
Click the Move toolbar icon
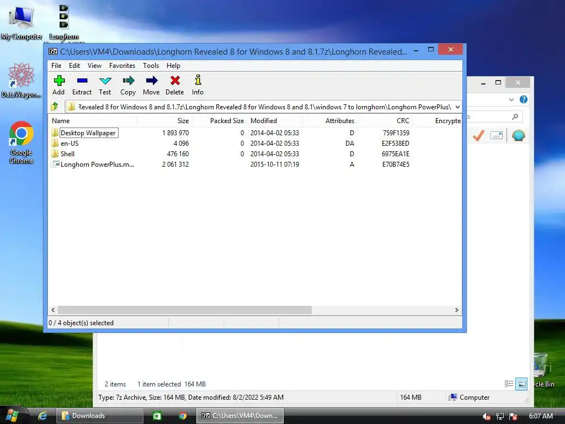coord(151,81)
